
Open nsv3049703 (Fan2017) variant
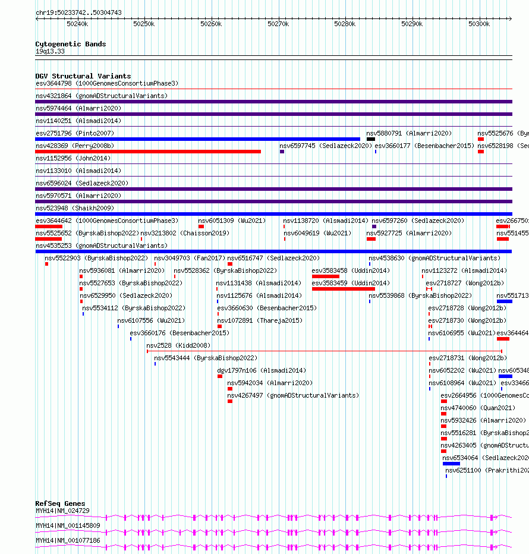(190, 258)
